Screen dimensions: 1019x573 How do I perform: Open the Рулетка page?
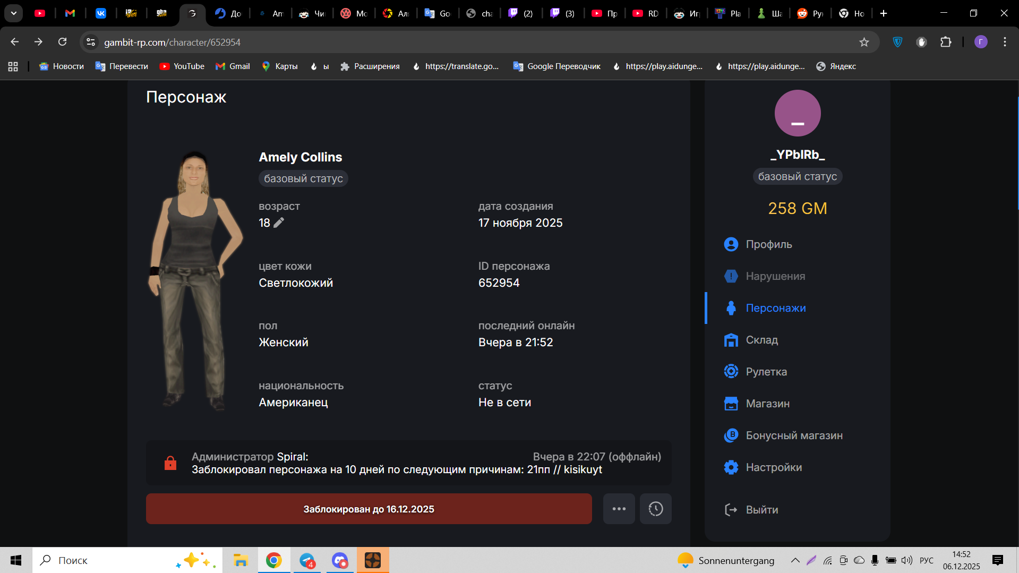pyautogui.click(x=766, y=372)
